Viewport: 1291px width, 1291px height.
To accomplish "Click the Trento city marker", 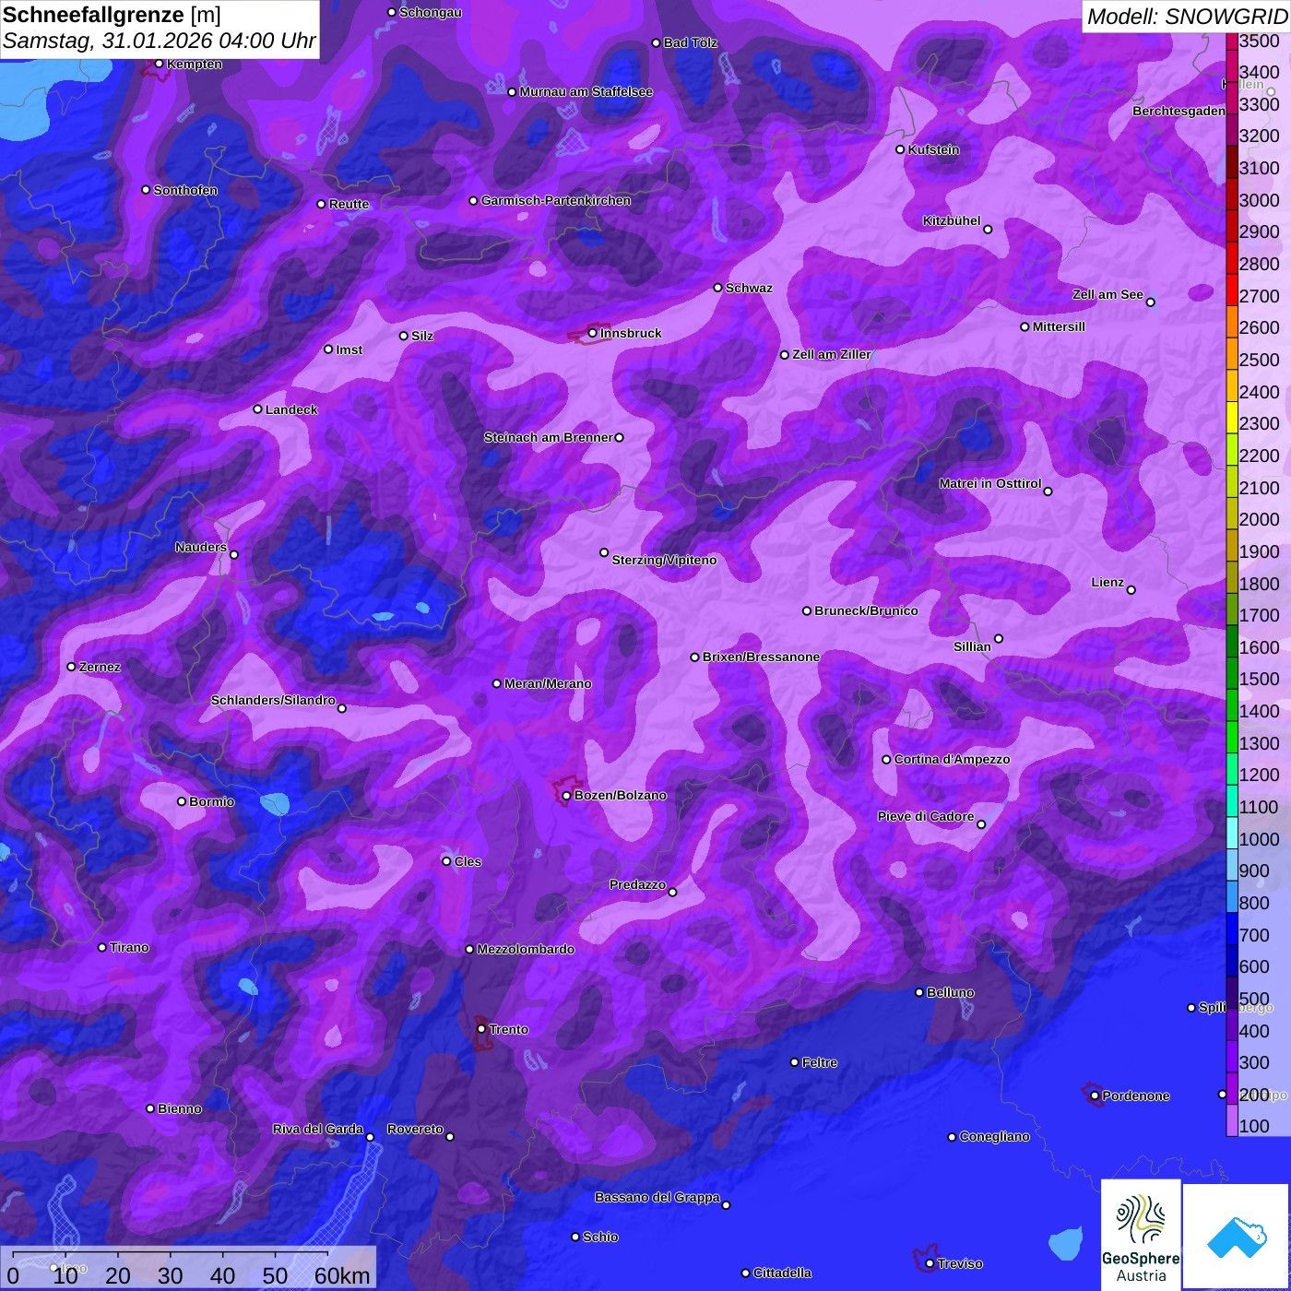I will click(x=481, y=1029).
